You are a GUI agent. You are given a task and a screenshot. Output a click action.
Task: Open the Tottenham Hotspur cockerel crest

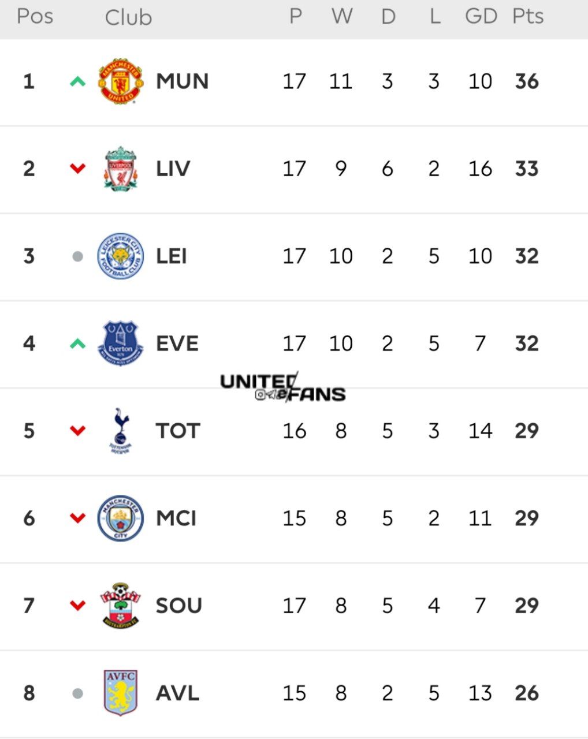[121, 431]
